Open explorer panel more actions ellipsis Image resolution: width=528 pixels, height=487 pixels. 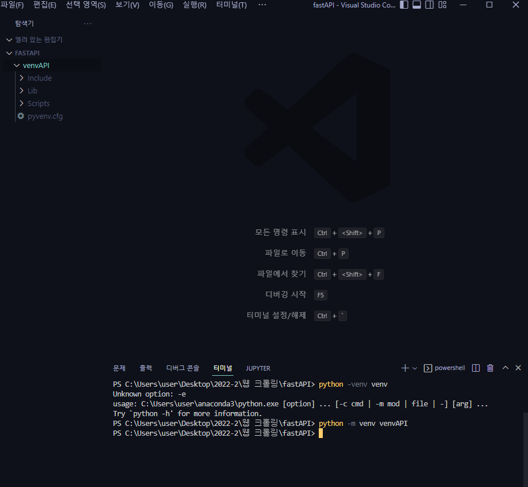88,24
